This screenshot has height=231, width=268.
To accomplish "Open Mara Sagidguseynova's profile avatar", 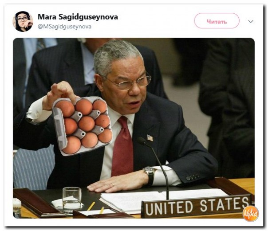I will [x=23, y=22].
